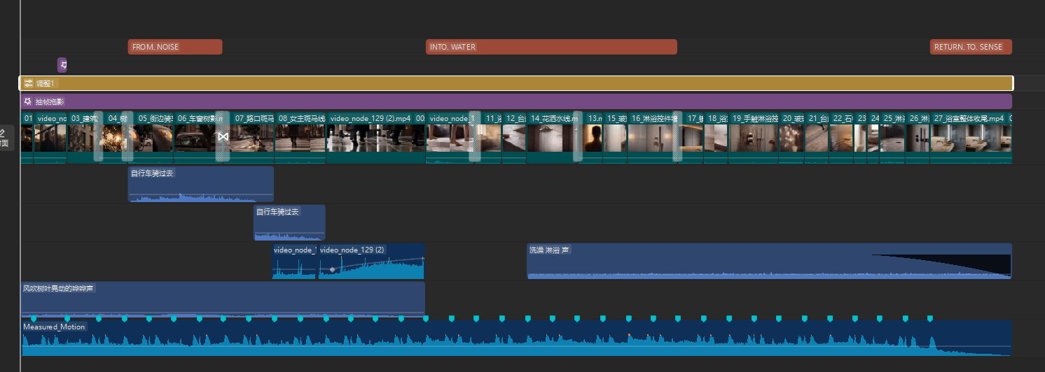Select the 风吹树叶晃动的哗哗声 audio clip

point(223,299)
